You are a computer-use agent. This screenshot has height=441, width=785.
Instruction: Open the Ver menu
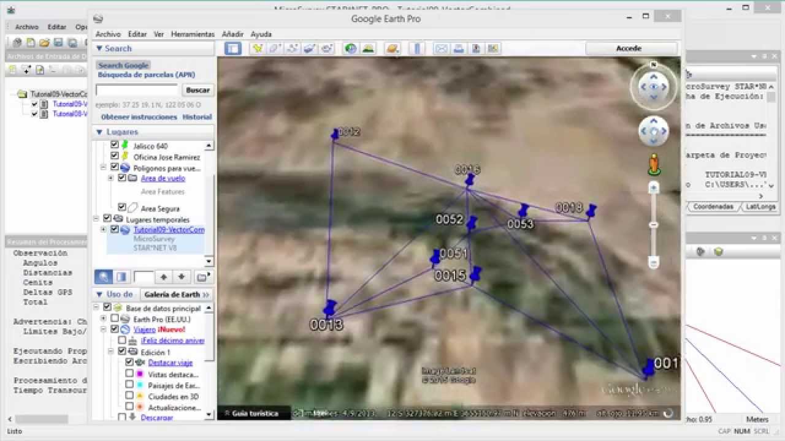point(159,34)
